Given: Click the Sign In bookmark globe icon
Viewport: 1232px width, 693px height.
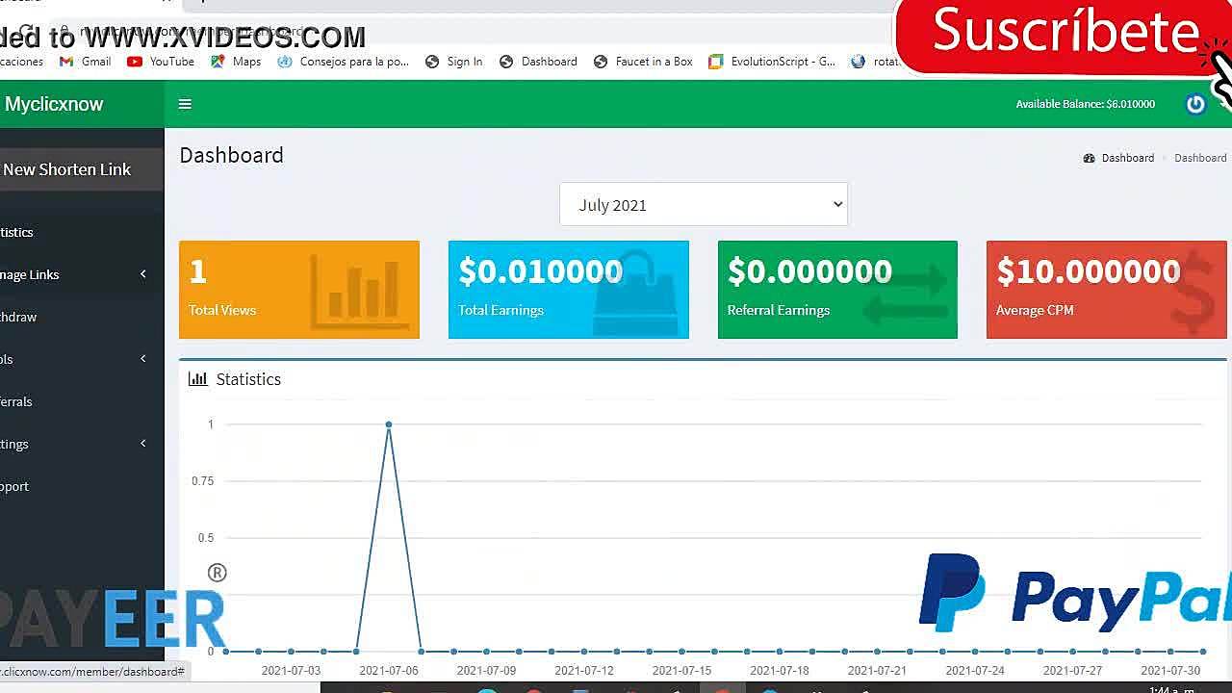Looking at the screenshot, I should click(432, 62).
